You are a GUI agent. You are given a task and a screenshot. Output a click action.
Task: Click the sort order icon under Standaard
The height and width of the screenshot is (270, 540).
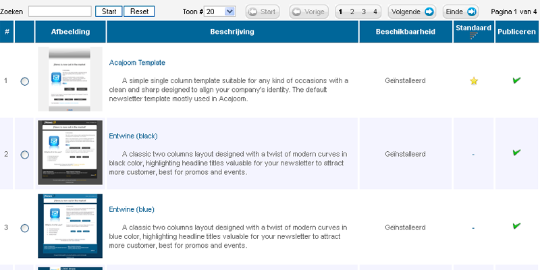474,36
